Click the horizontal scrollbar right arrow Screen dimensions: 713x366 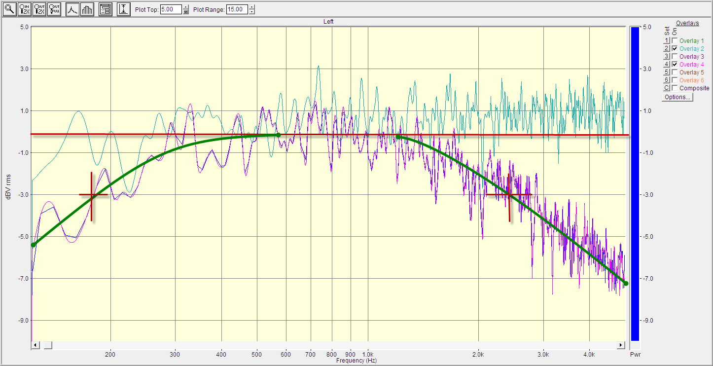pyautogui.click(x=621, y=344)
